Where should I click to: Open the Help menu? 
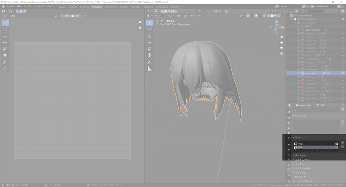[x=50, y=6]
